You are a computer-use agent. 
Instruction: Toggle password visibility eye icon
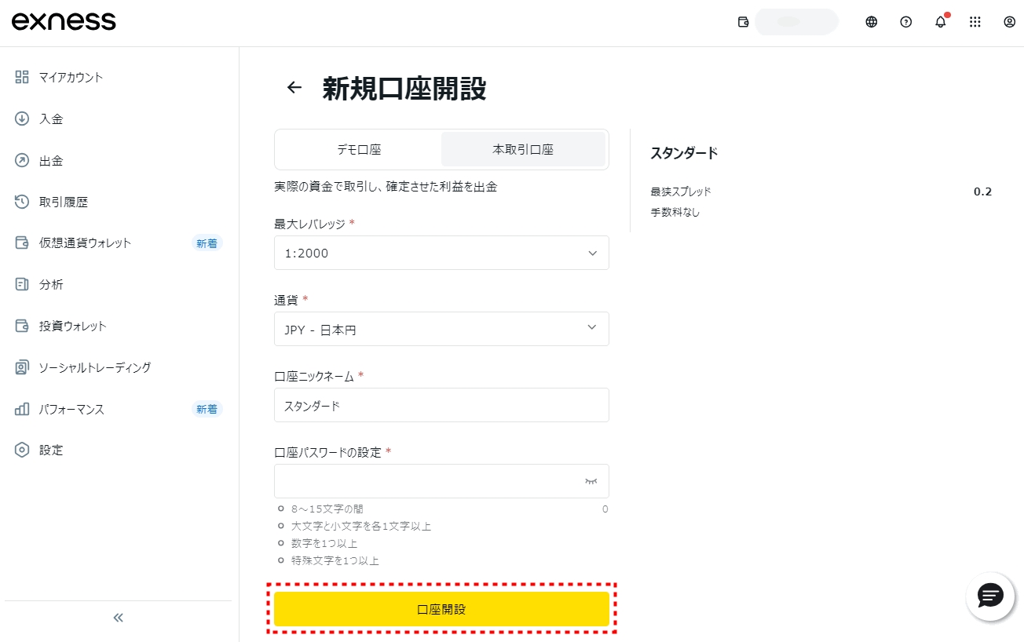(x=591, y=481)
